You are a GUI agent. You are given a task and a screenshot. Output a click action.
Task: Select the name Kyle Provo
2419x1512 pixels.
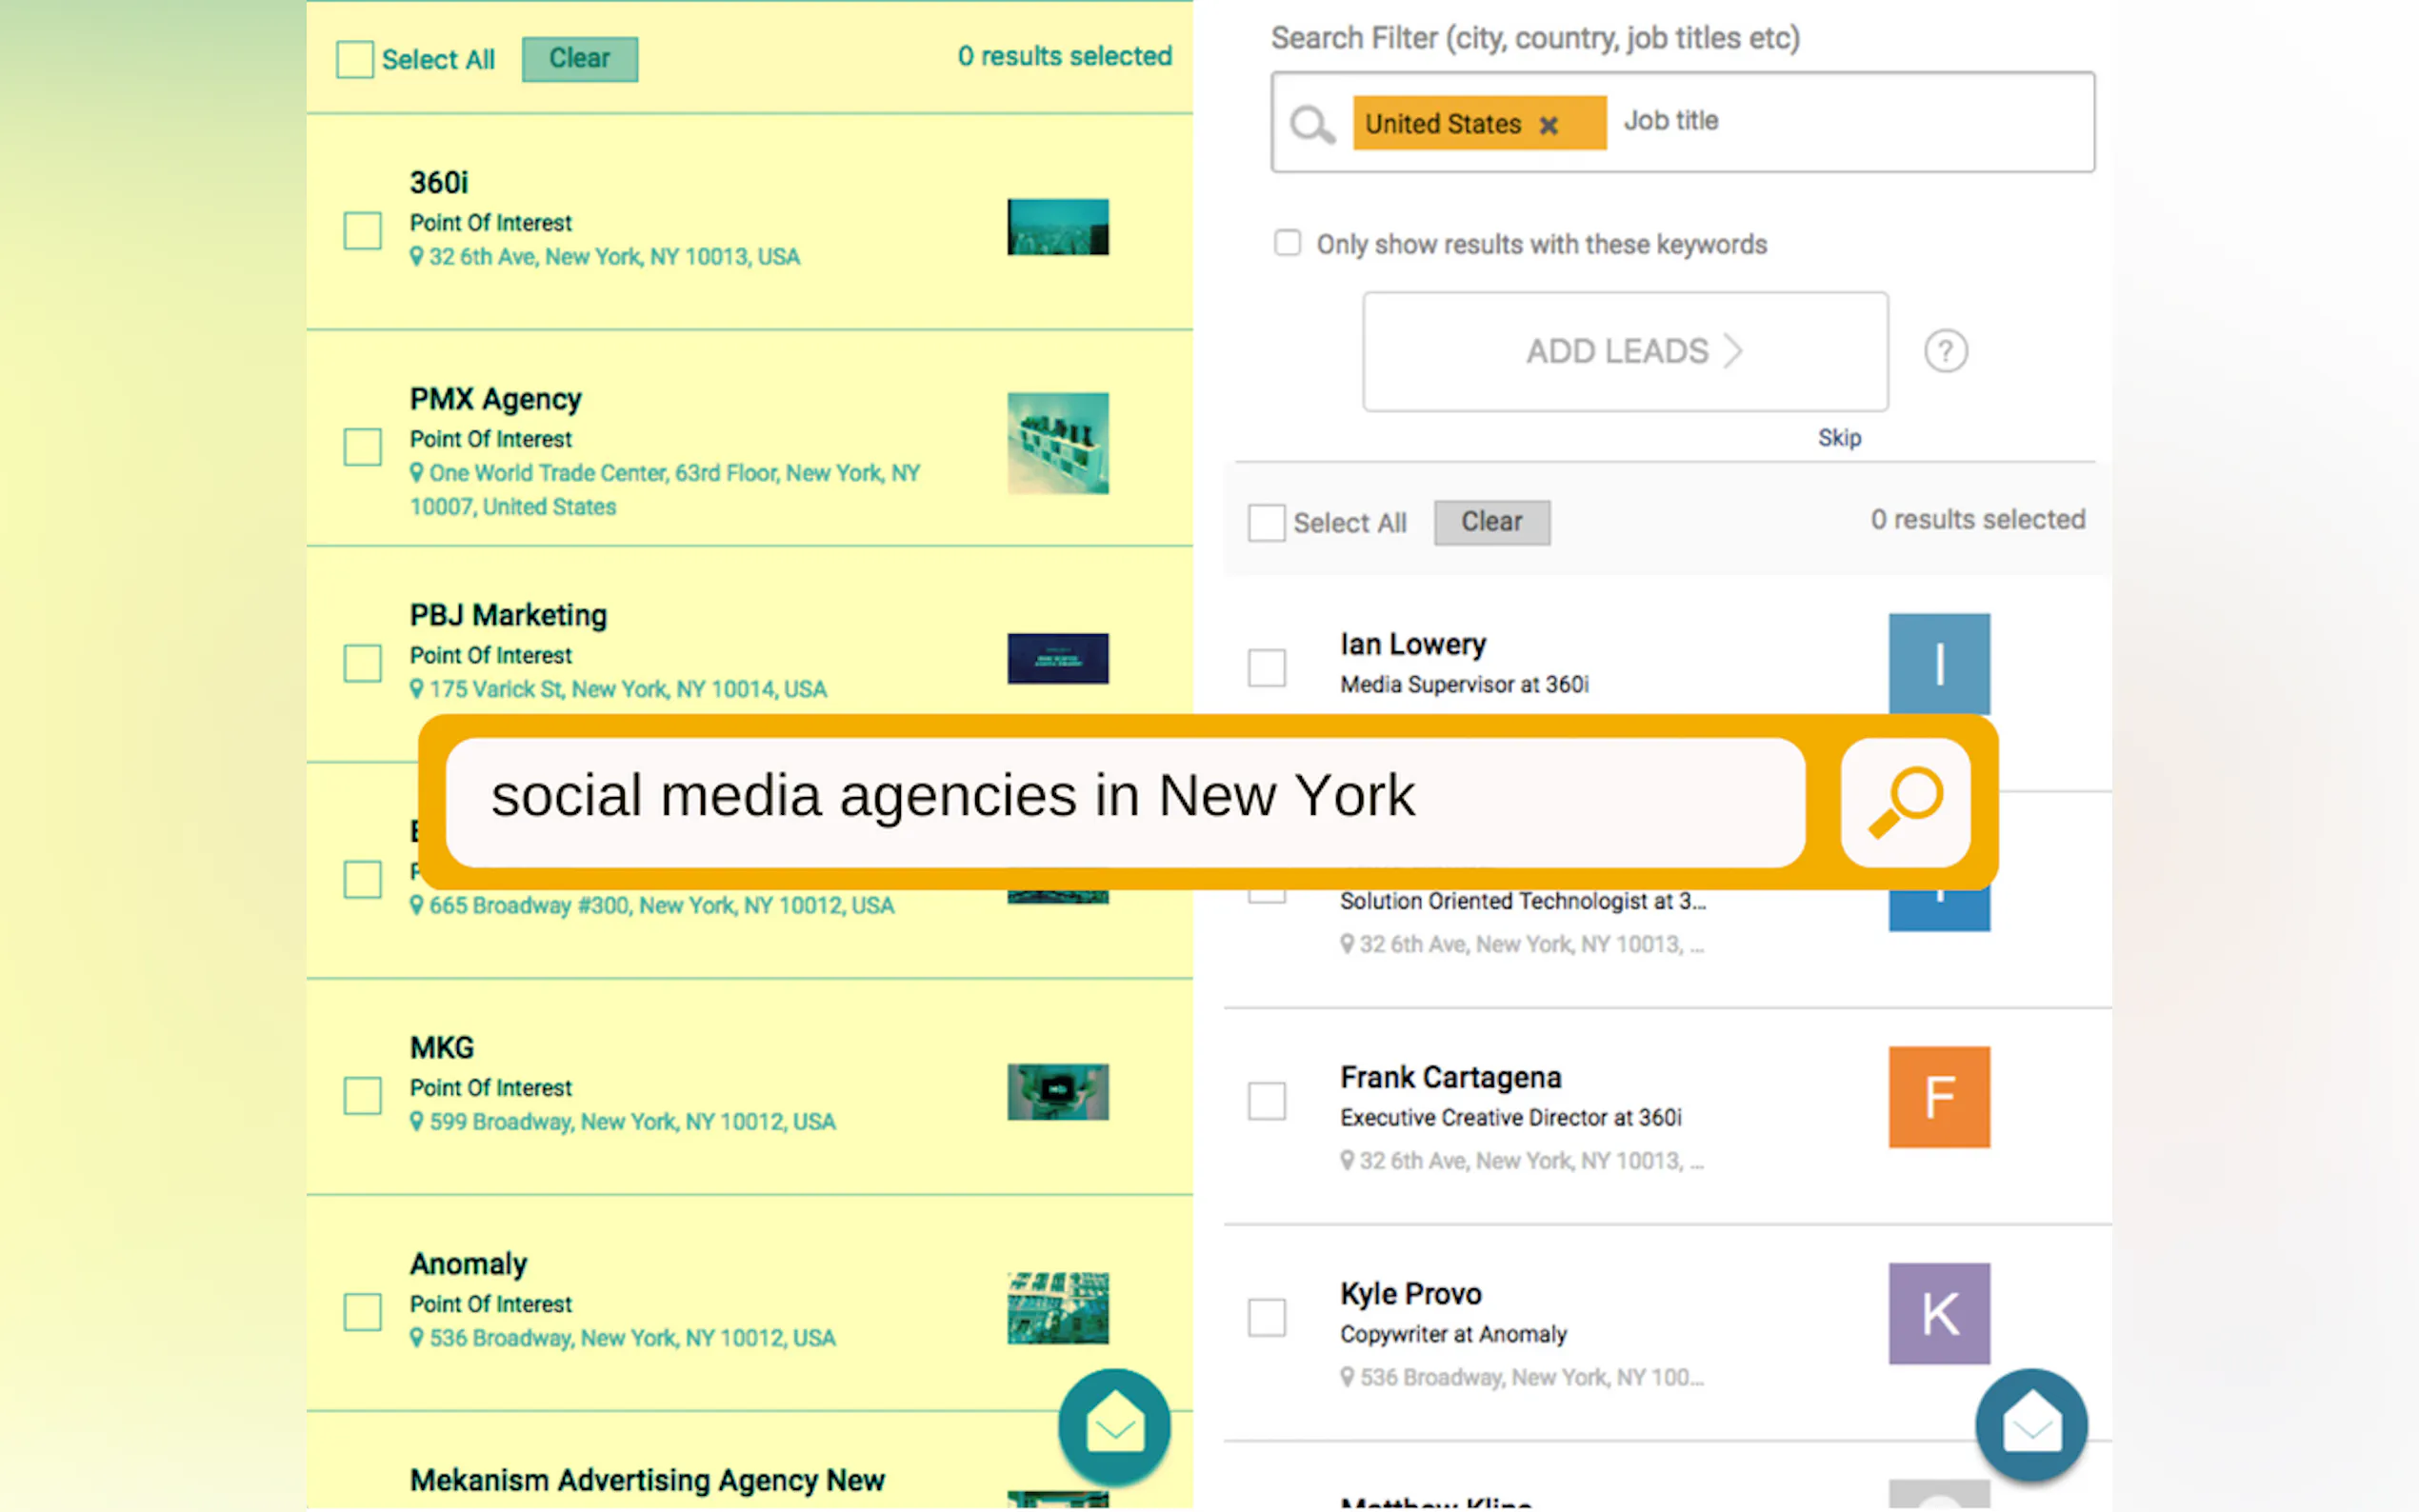1410,1293
